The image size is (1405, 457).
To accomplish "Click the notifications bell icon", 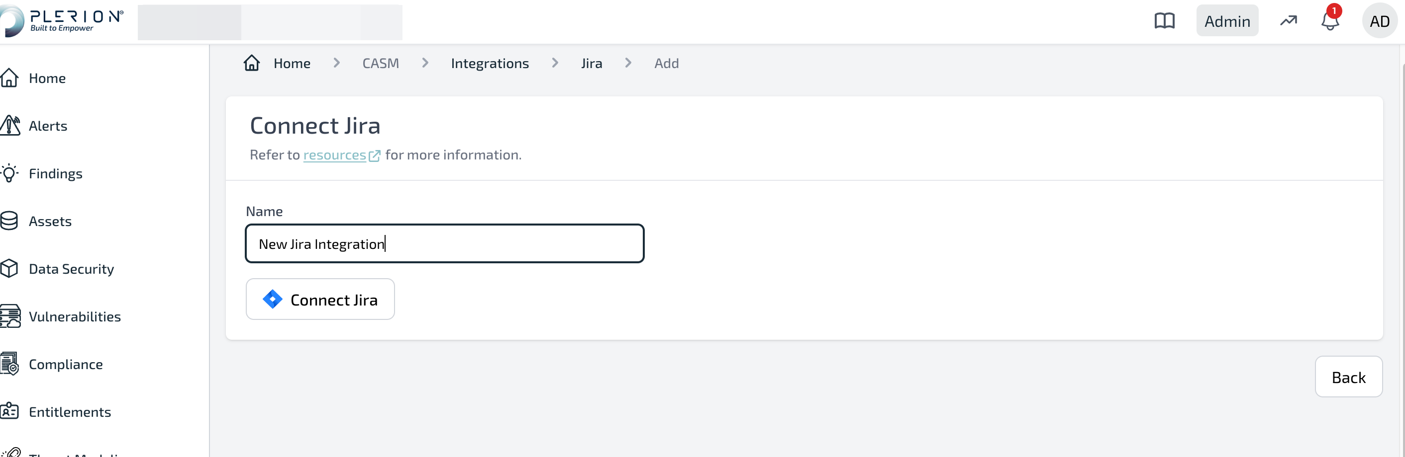I will (1330, 21).
